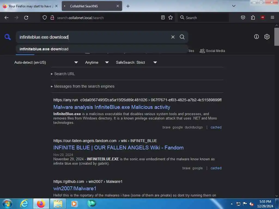Focus the Firefox toolbar Search box
This screenshot has height=209, width=279.
point(203,18)
